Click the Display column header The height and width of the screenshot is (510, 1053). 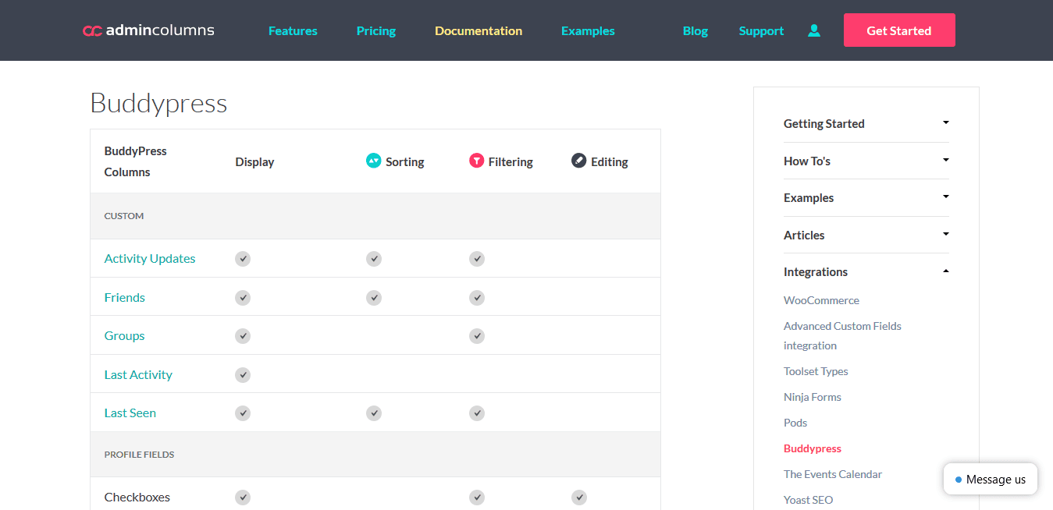(x=254, y=162)
